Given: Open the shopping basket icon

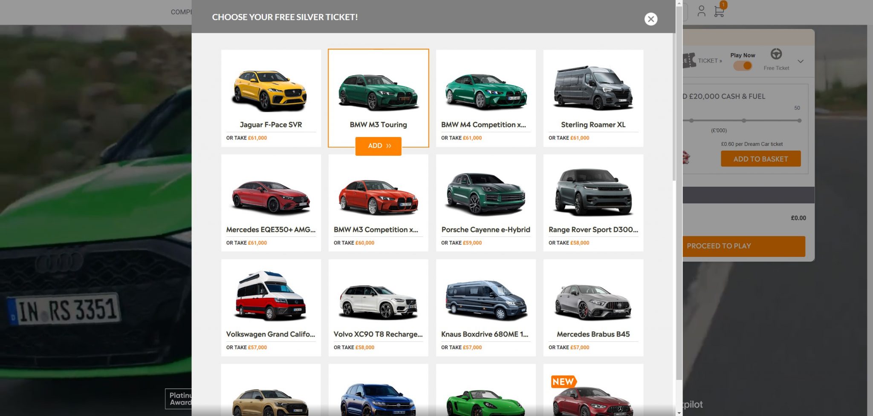Looking at the screenshot, I should 719,11.
